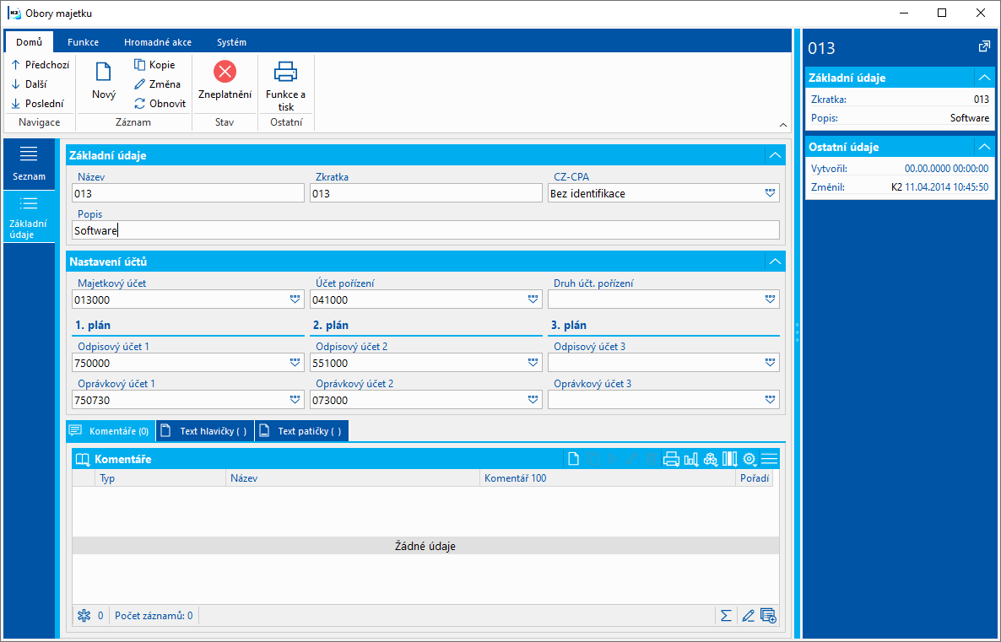Open the Seznam list view
The height and width of the screenshot is (642, 1001).
click(29, 164)
